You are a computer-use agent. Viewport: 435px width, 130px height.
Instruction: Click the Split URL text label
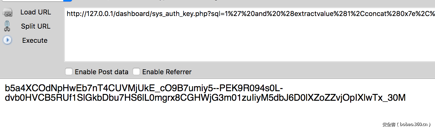click(x=35, y=26)
